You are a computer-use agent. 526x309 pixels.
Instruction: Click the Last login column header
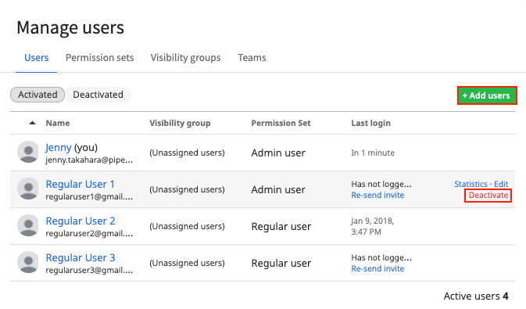pyautogui.click(x=370, y=124)
